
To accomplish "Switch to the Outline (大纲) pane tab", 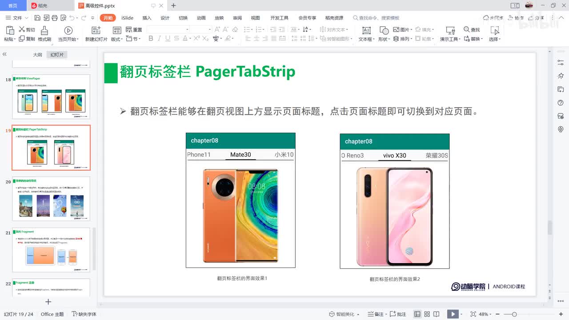I will (x=37, y=55).
